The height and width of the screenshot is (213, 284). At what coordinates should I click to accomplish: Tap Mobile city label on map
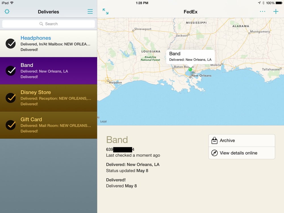(216, 65)
